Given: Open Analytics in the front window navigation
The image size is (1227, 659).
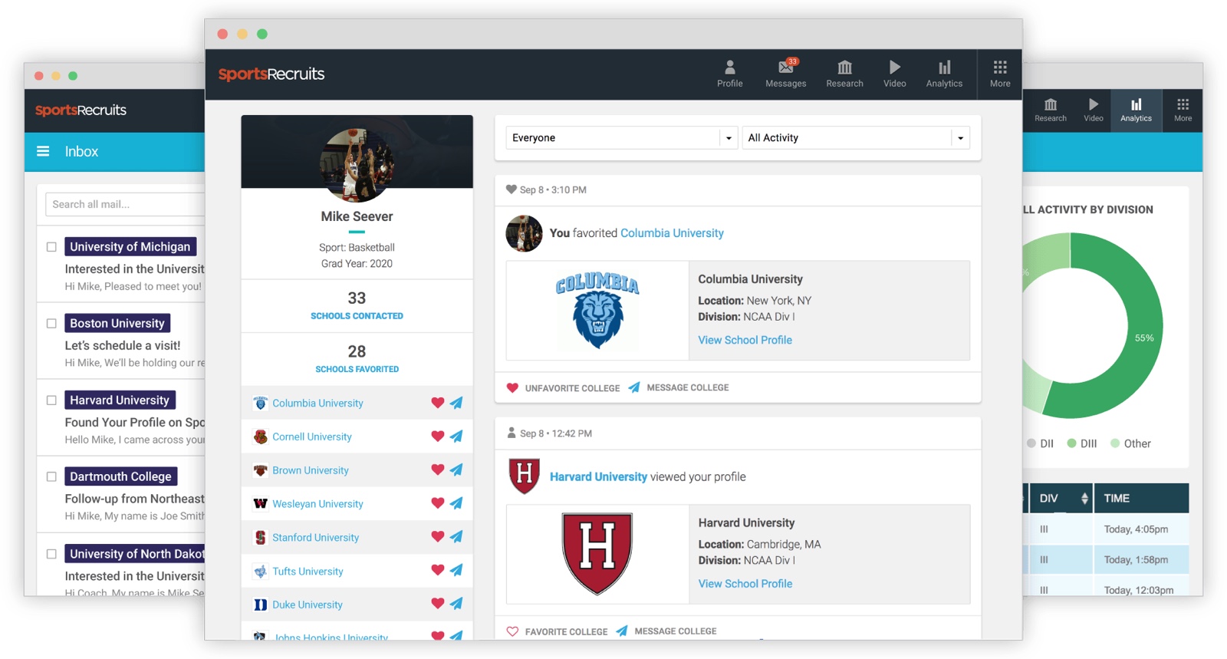Looking at the screenshot, I should click(944, 74).
